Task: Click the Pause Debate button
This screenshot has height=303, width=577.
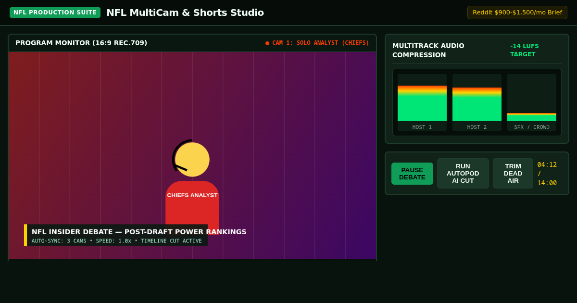Action: (412, 174)
